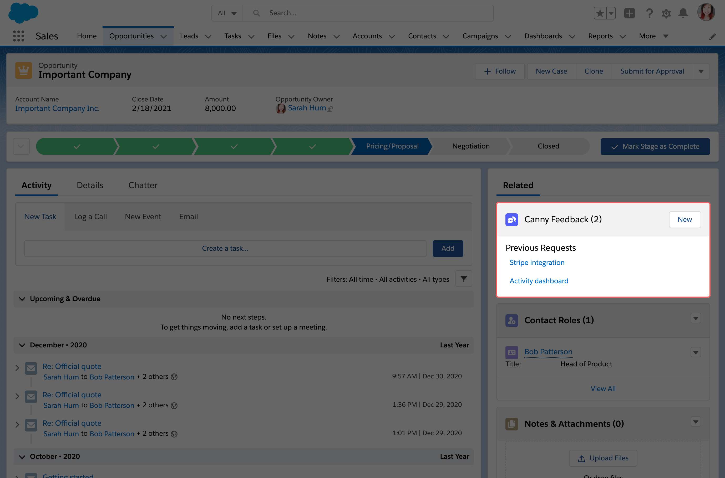
Task: Open the favorites list dropdown arrow
Action: tap(611, 13)
